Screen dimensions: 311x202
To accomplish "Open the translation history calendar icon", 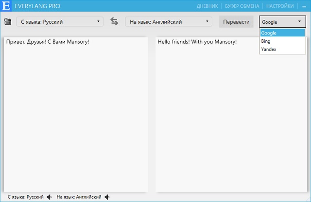I will [x=8, y=21].
